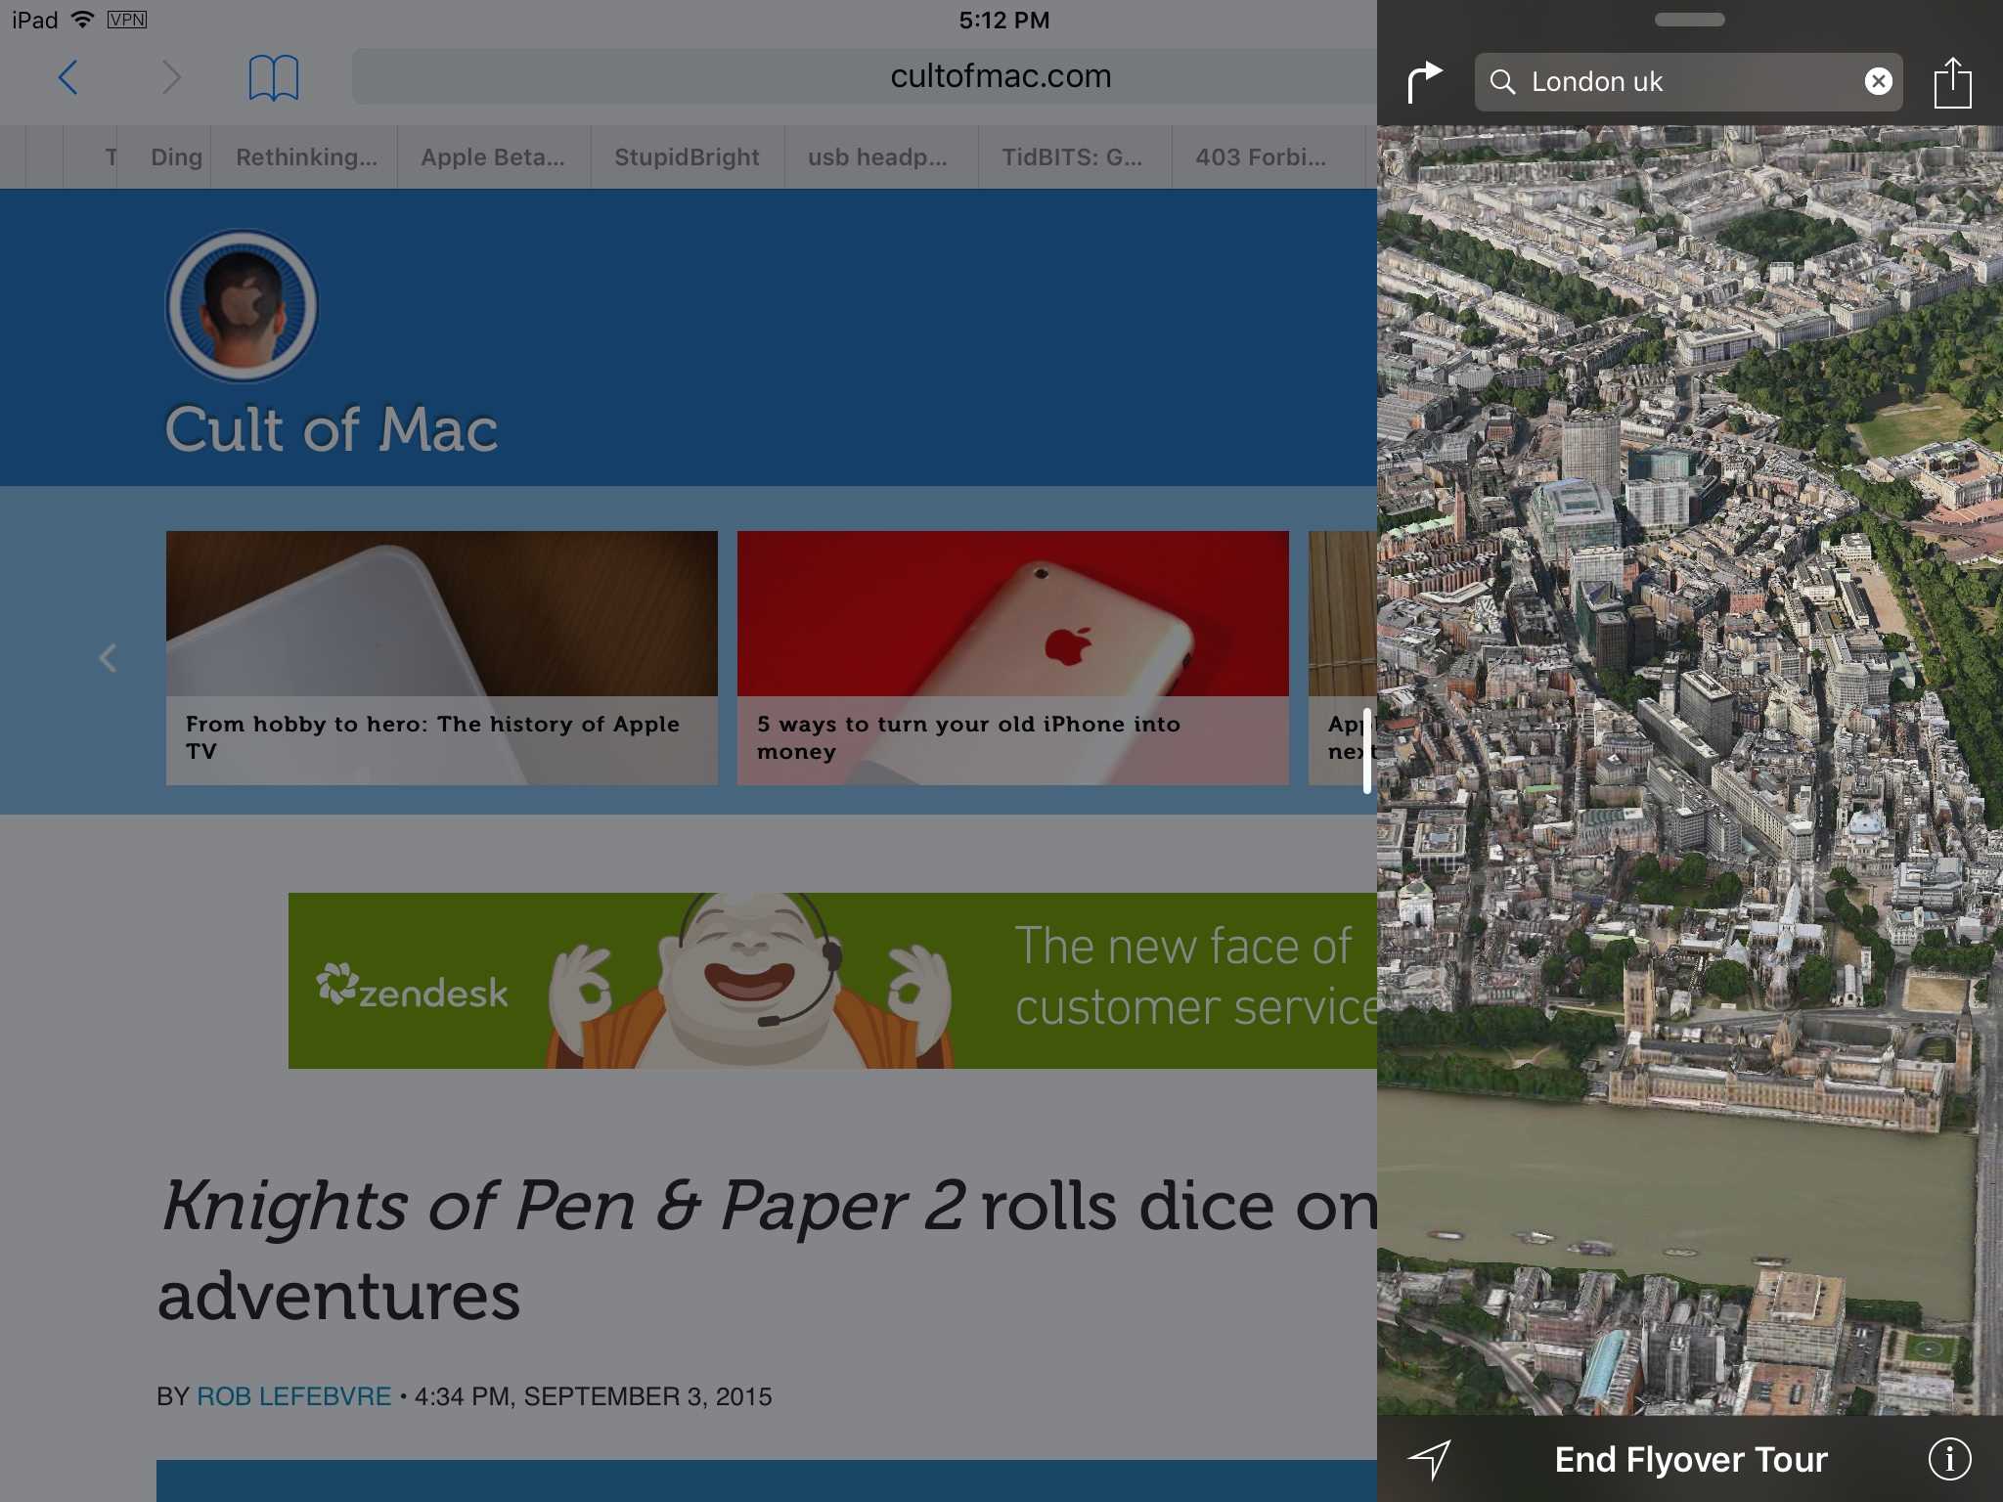Switch to the Apple Beta tab
Screen dimensions: 2003x1502
click(493, 157)
